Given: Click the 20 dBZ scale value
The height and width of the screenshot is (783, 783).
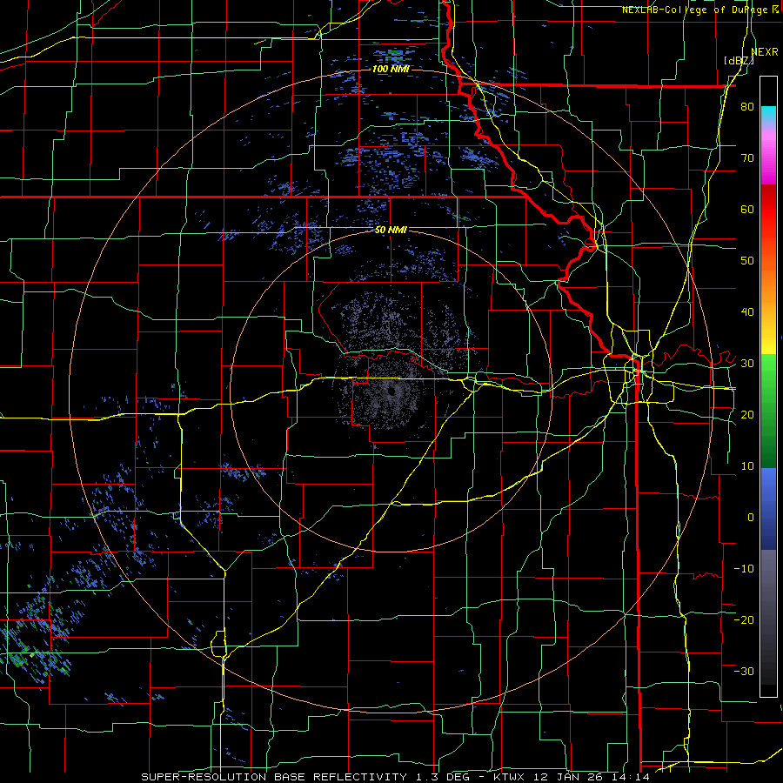Looking at the screenshot, I should 747,415.
